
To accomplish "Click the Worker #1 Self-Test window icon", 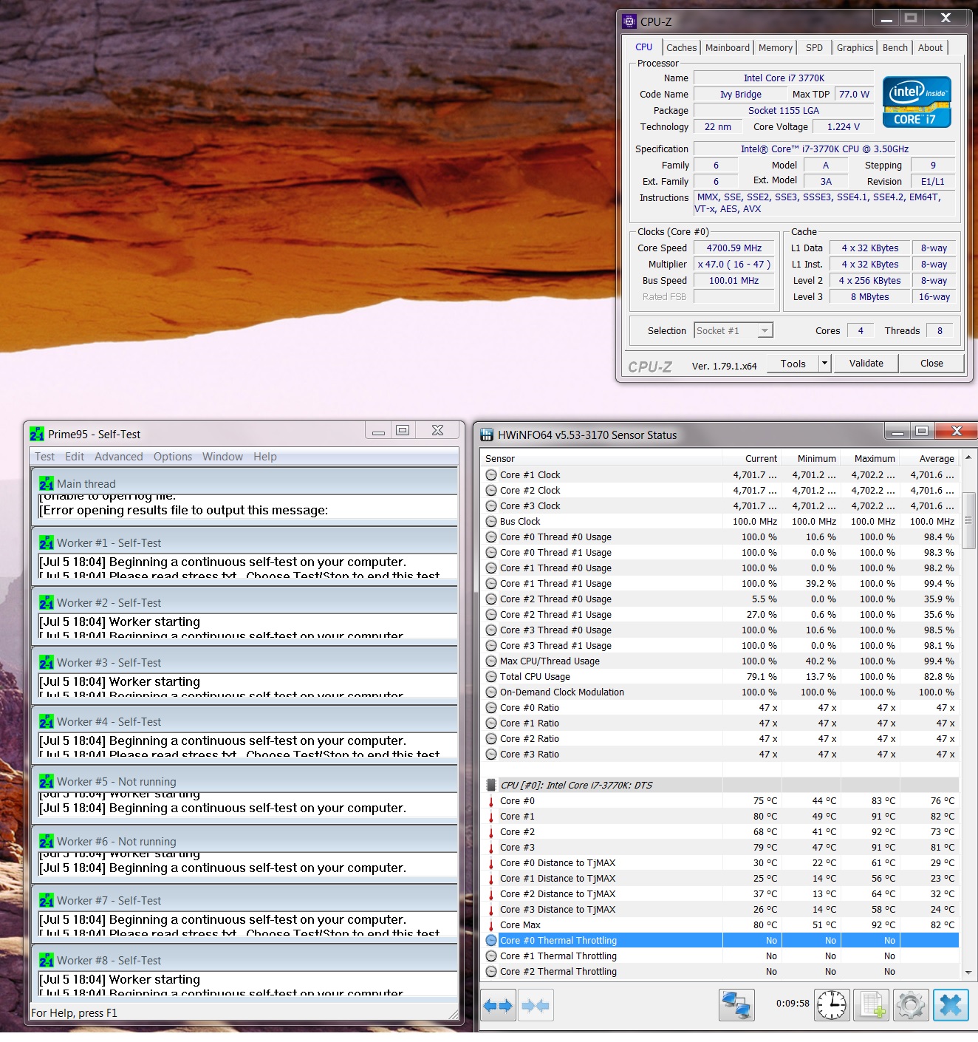I will (47, 542).
